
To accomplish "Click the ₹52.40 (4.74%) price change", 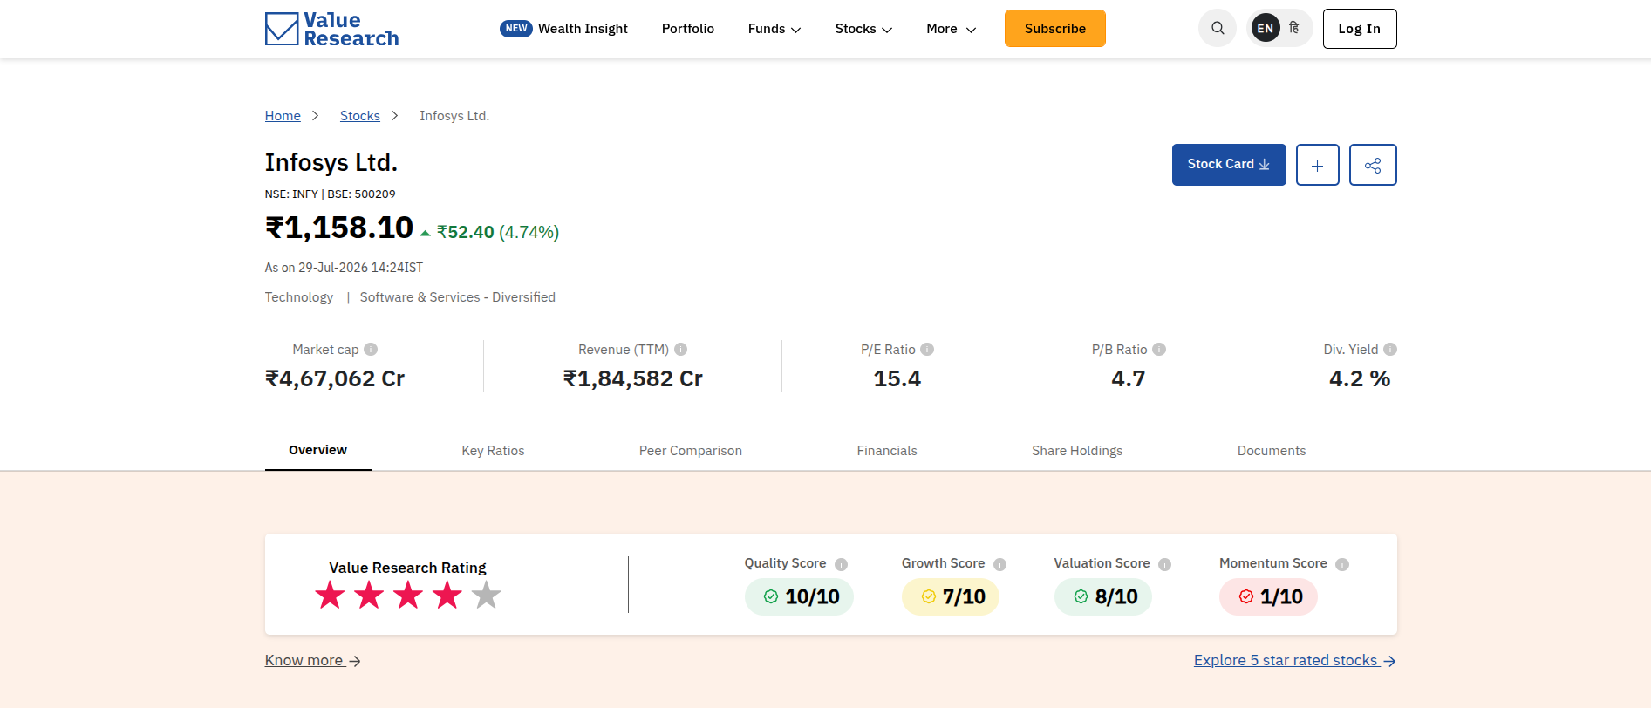I will click(x=498, y=232).
